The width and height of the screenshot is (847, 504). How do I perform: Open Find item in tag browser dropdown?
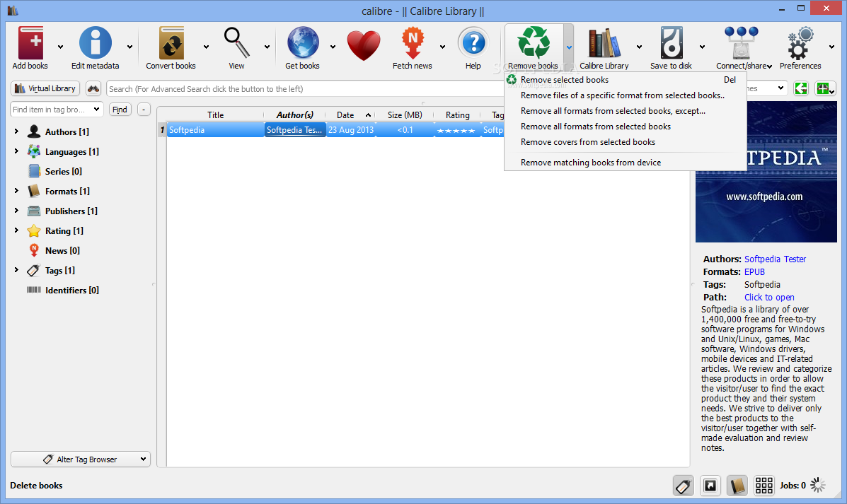96,110
